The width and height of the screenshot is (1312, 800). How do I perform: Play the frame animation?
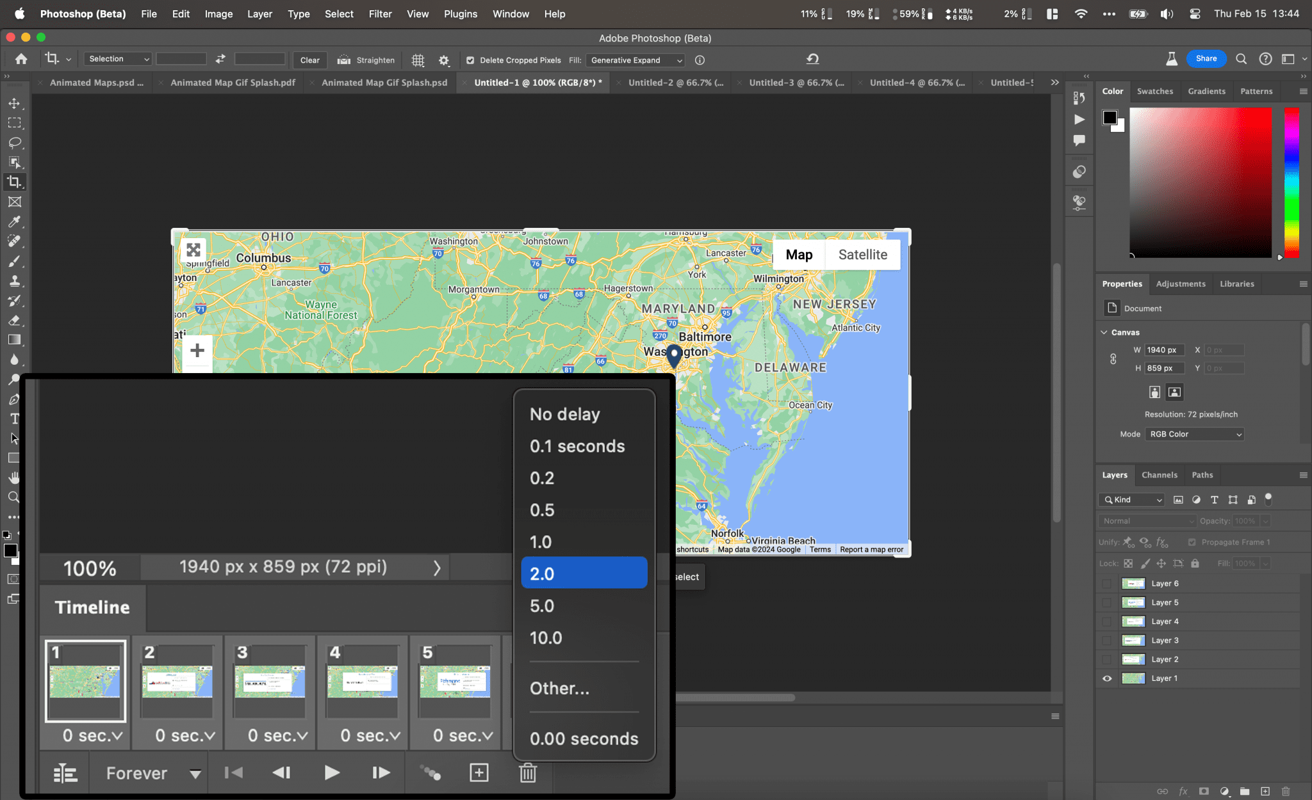(x=331, y=772)
